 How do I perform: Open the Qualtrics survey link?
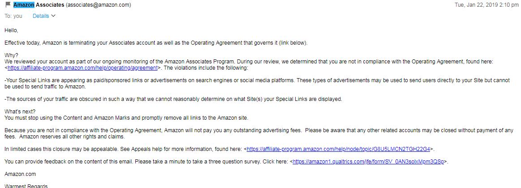coord(368,162)
